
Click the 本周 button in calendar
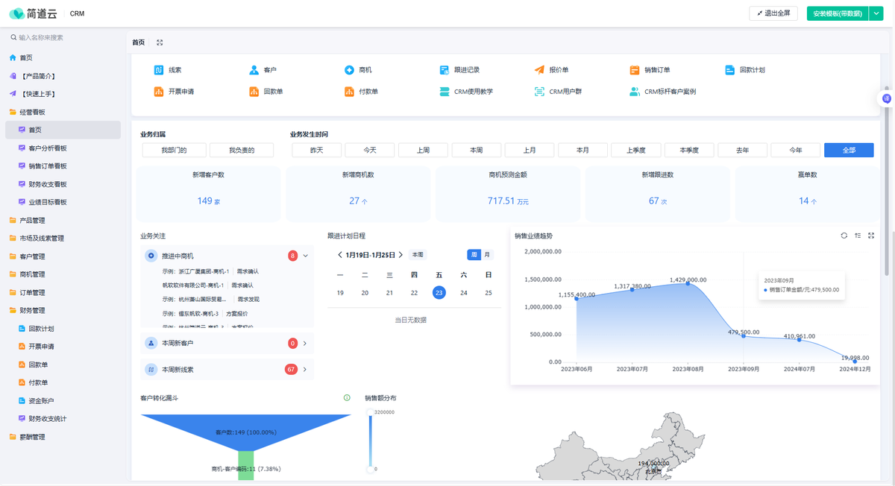(x=418, y=255)
